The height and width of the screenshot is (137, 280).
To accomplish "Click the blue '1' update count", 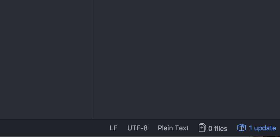I will pos(250,128).
